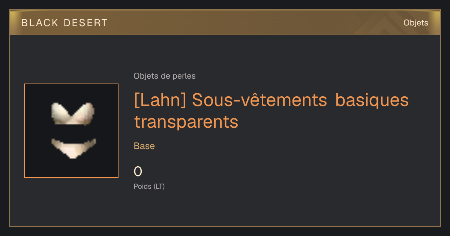This screenshot has width=450, height=236.
Task: Click the bottom garment piece in item icon
Action: click(73, 148)
